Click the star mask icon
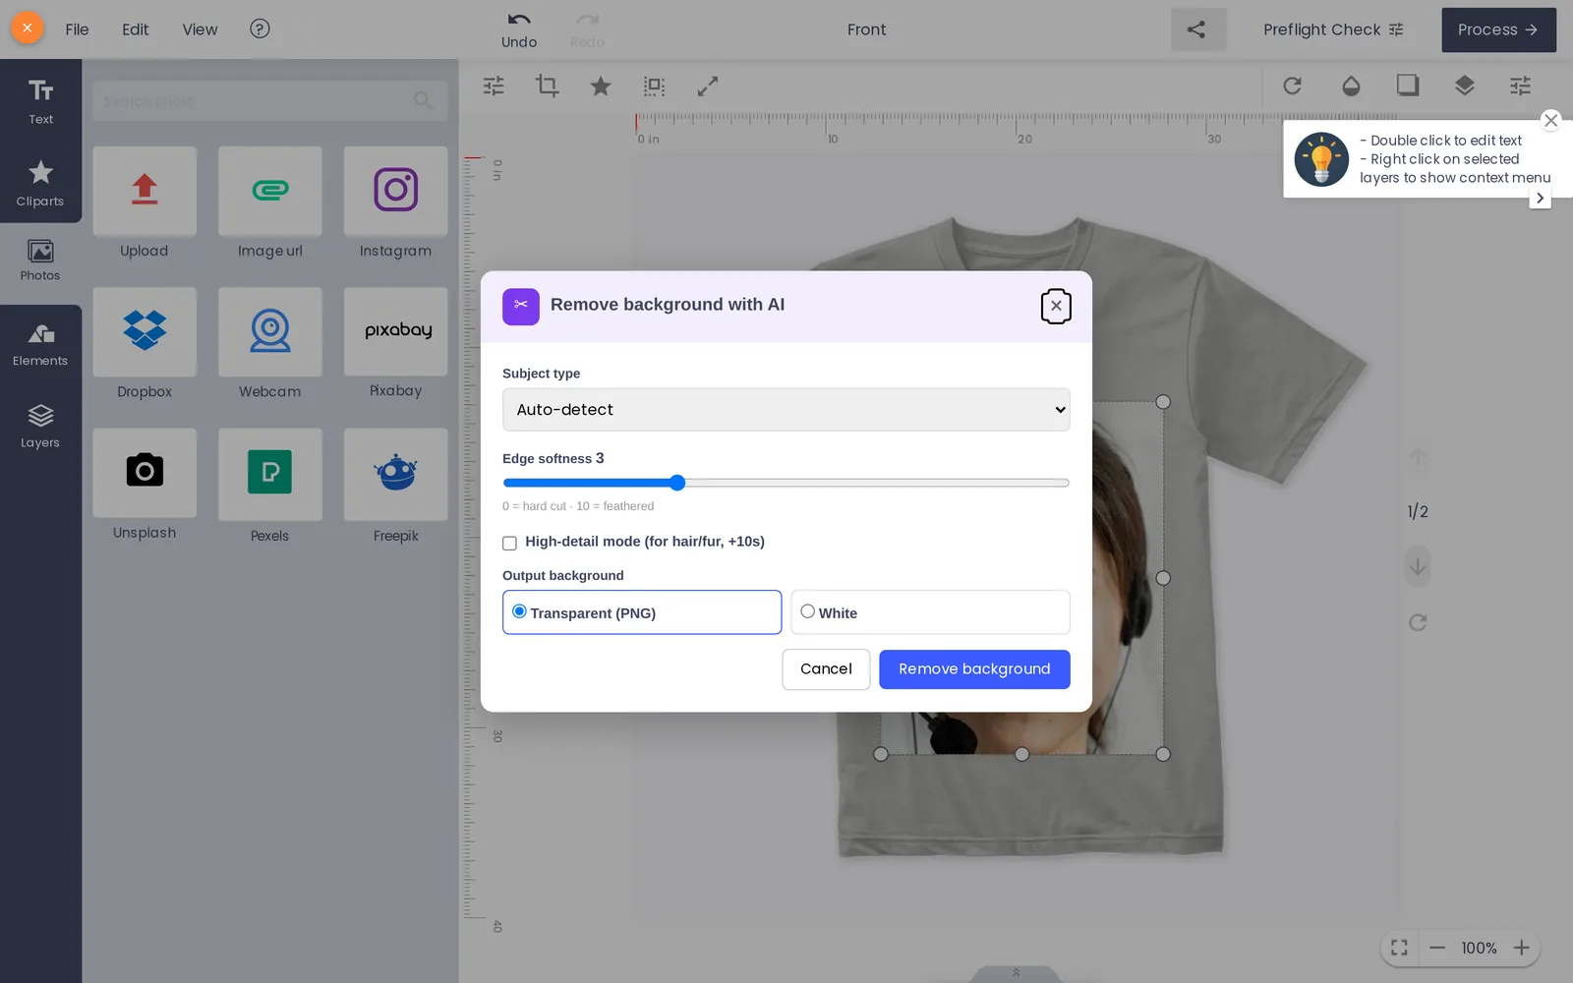 [x=601, y=87]
